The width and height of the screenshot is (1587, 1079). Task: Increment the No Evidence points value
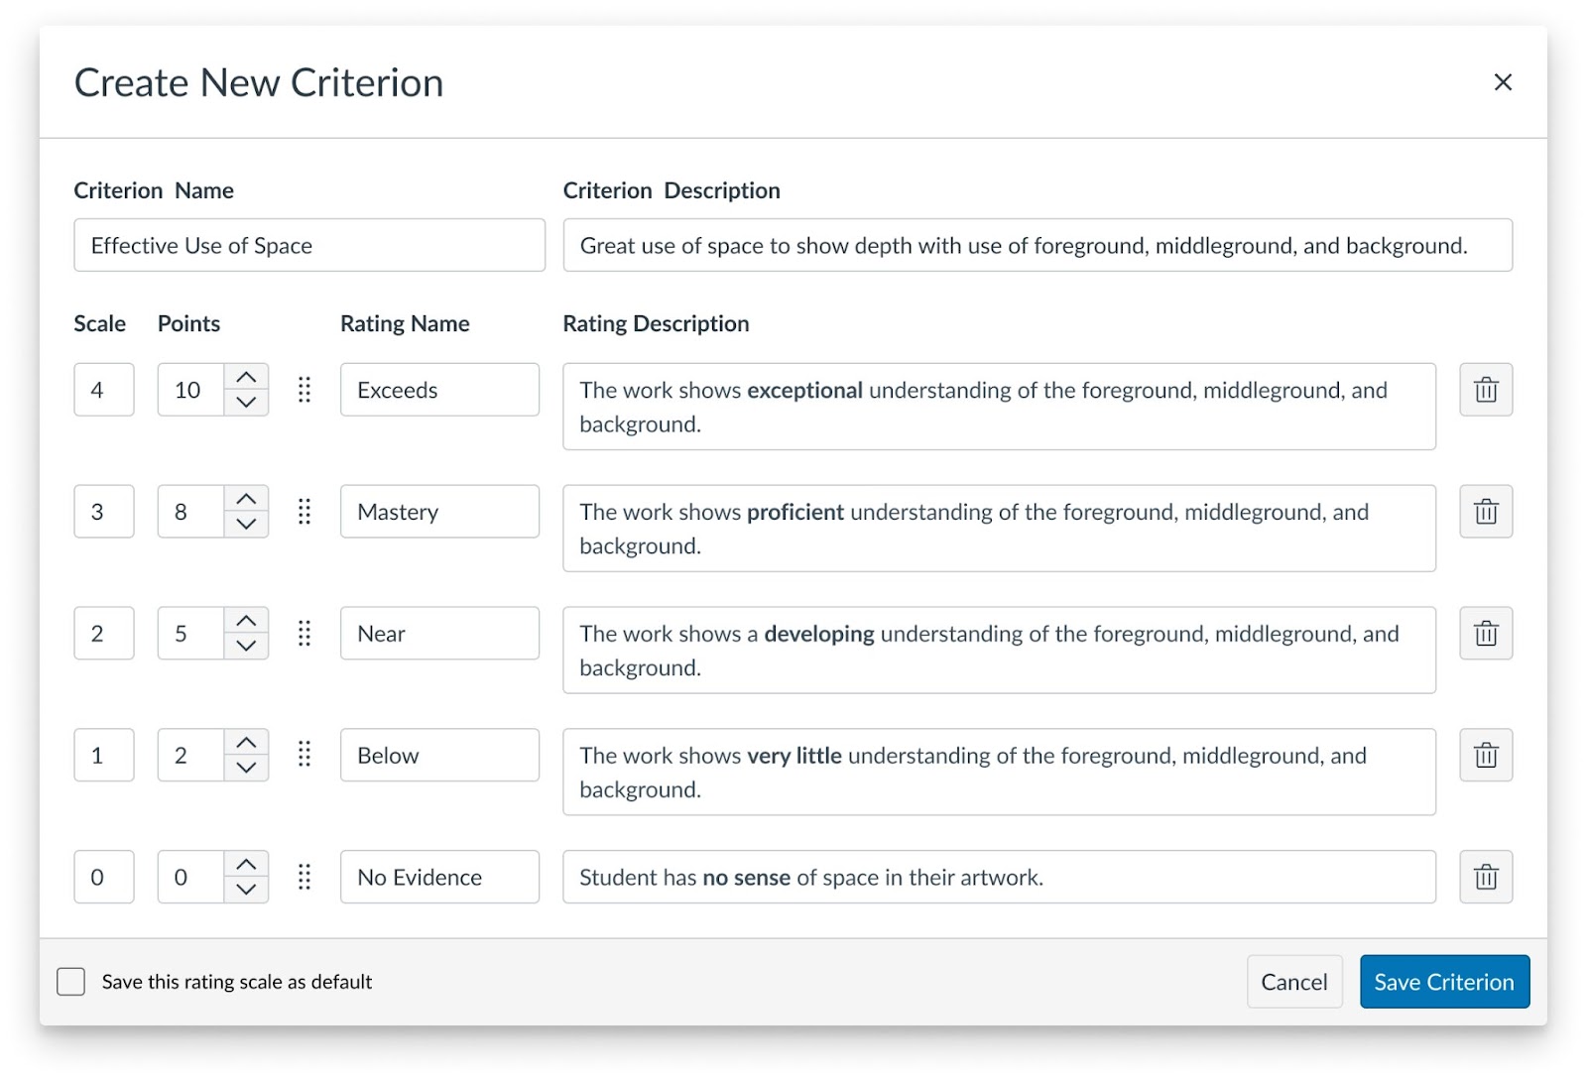click(x=246, y=864)
